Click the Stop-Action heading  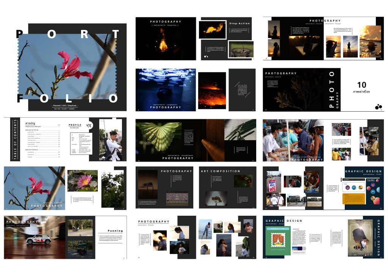tap(239, 23)
